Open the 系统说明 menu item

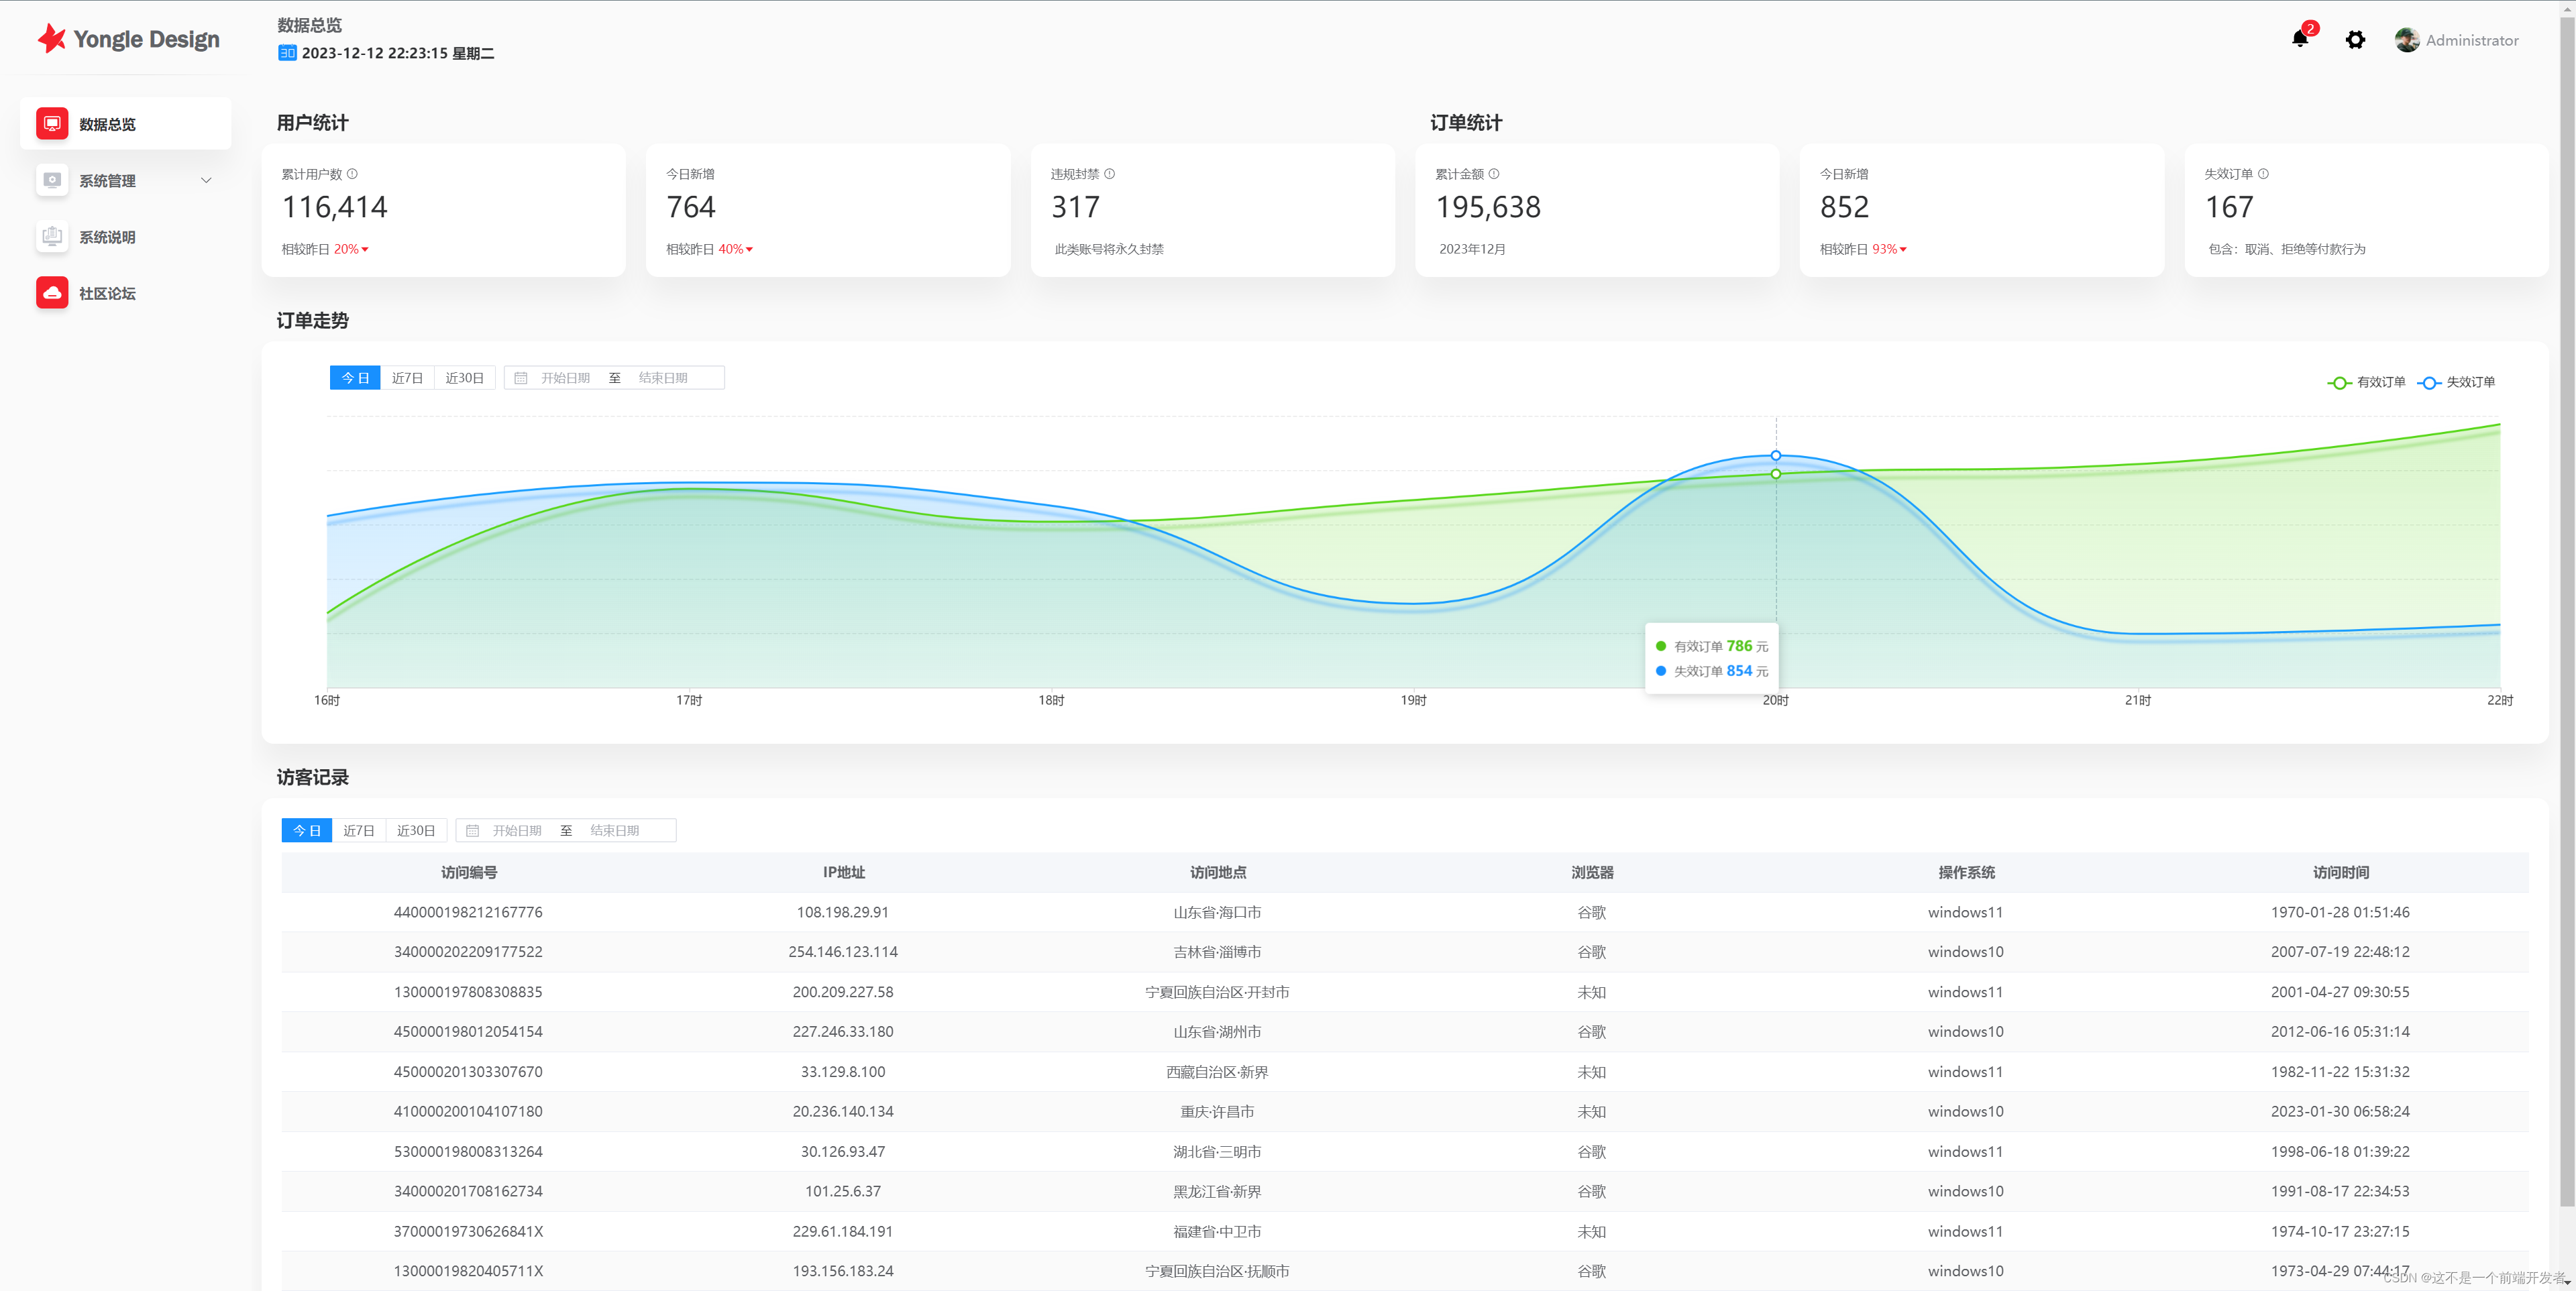point(107,237)
